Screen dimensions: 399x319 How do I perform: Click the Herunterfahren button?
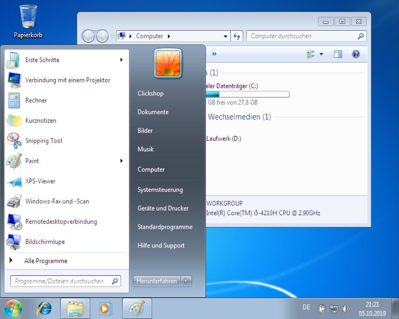point(157,281)
